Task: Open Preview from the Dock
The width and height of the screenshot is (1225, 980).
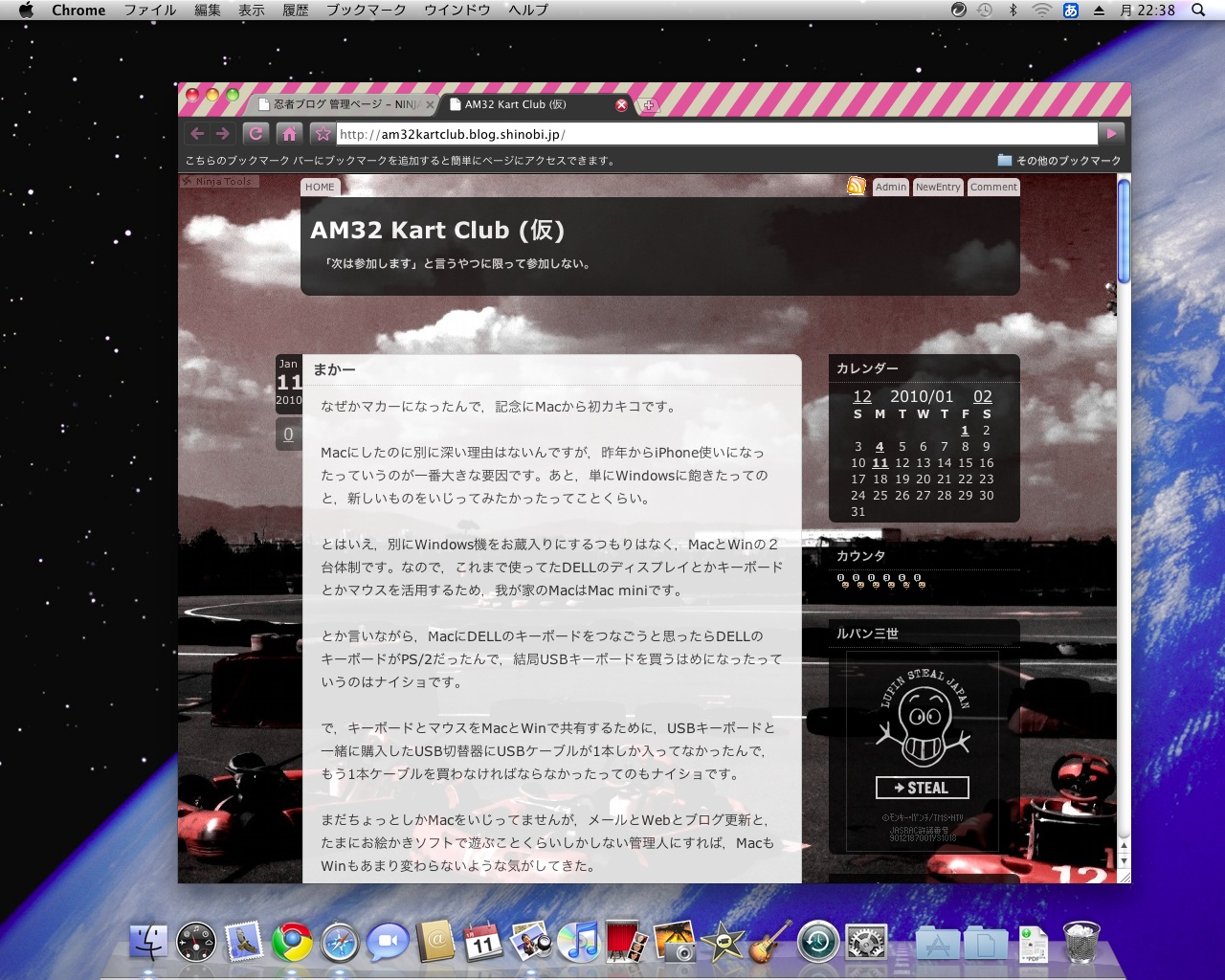Action: click(x=531, y=942)
